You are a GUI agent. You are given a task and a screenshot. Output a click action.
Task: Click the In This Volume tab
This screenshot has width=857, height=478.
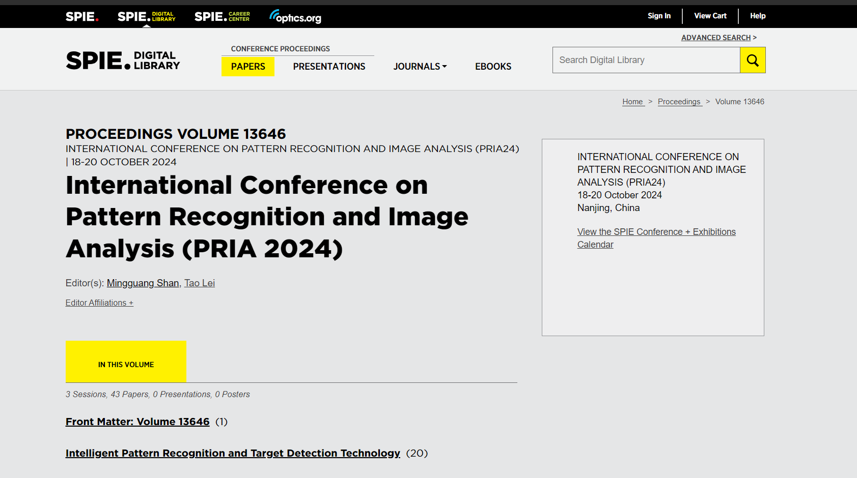(126, 362)
